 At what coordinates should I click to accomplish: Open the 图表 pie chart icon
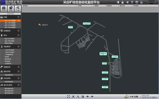tap(11, 9)
